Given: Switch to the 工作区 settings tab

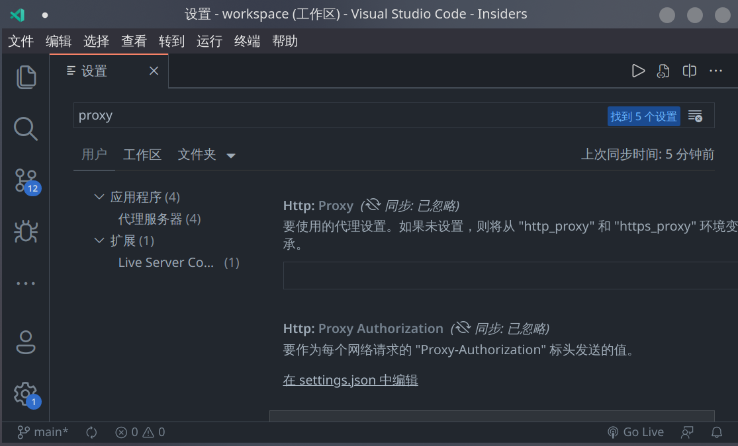Looking at the screenshot, I should click(142, 155).
